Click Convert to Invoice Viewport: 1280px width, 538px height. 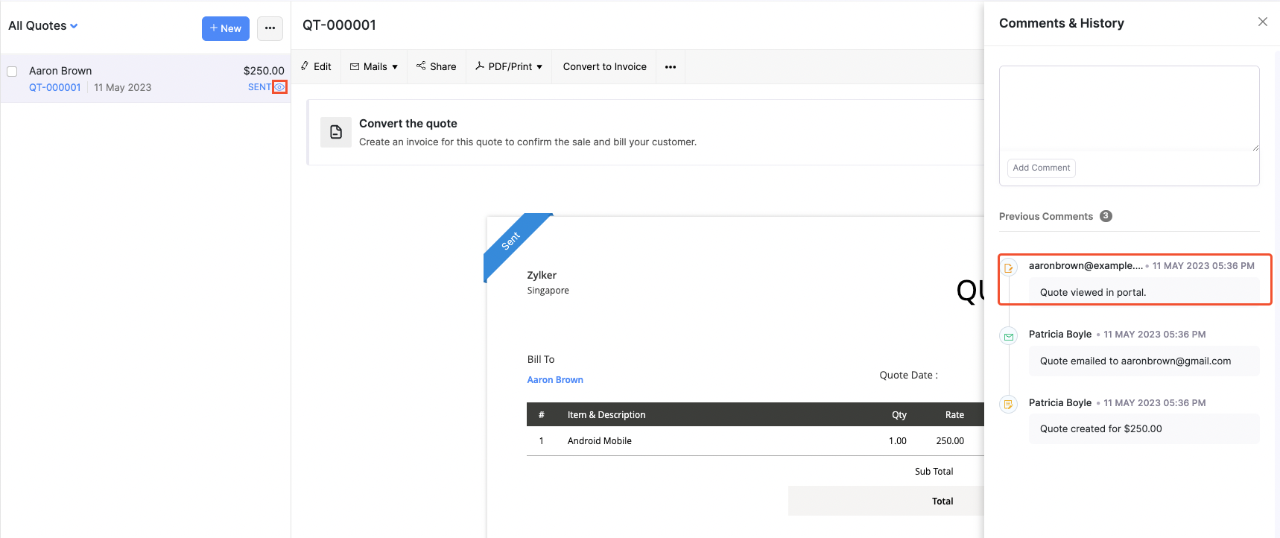point(604,67)
